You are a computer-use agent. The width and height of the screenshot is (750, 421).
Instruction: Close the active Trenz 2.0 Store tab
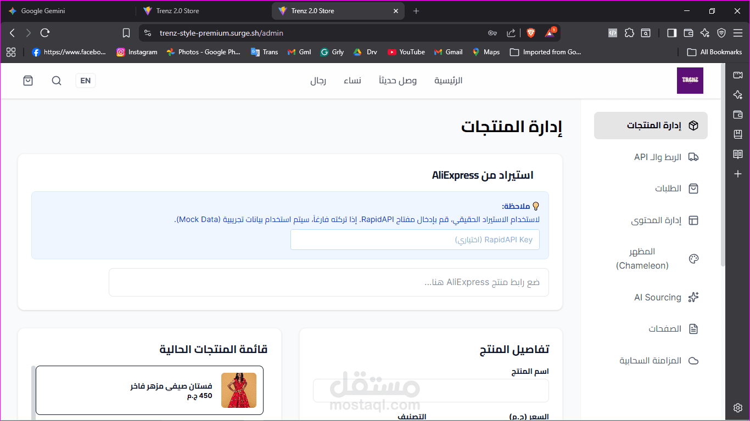click(396, 11)
